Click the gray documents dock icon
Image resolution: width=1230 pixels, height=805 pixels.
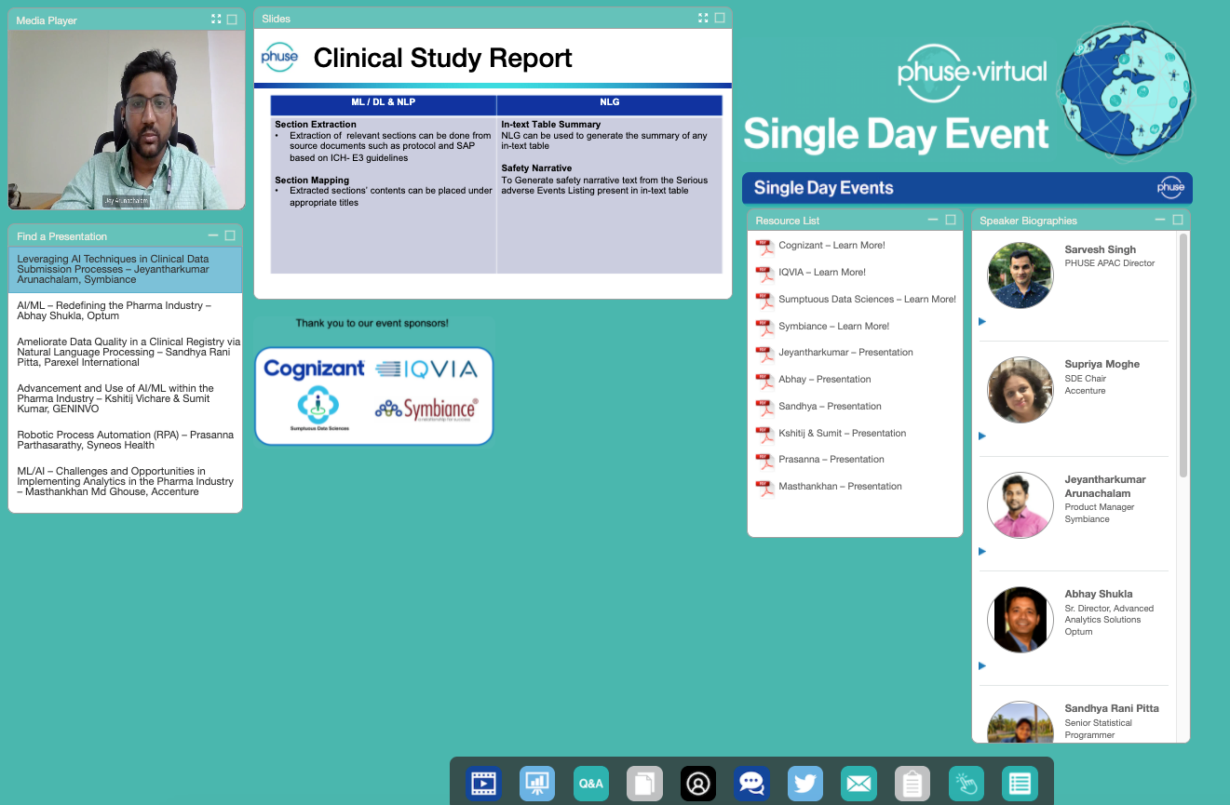click(644, 783)
